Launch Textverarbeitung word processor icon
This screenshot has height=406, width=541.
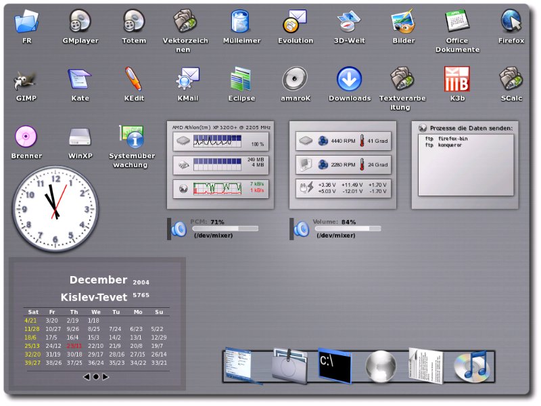click(x=402, y=78)
